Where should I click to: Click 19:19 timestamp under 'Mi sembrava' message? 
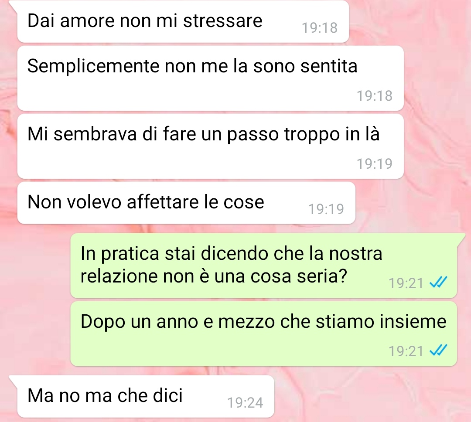pyautogui.click(x=375, y=163)
